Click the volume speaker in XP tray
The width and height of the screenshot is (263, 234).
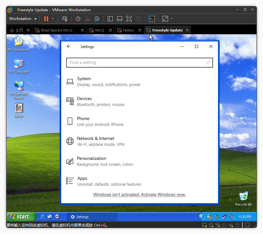232,217
